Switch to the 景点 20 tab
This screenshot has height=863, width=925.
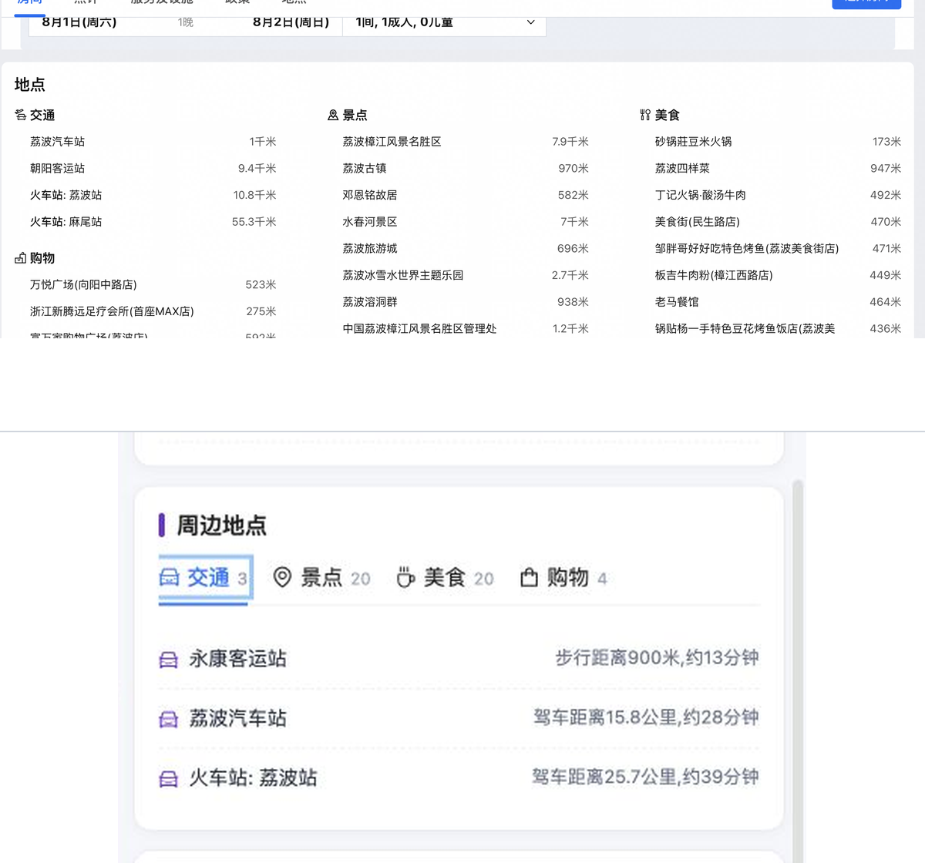coord(322,578)
